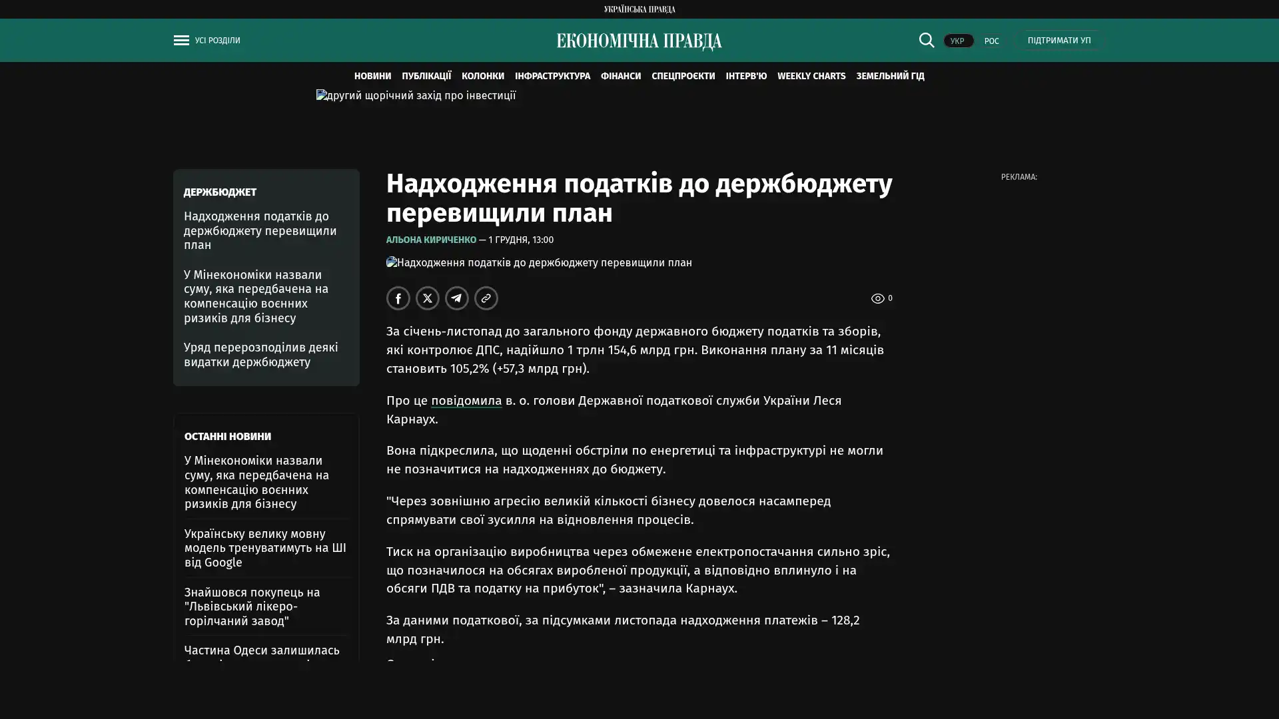Go to the WEEKLY CHARTS section
The width and height of the screenshot is (1279, 719).
(811, 77)
